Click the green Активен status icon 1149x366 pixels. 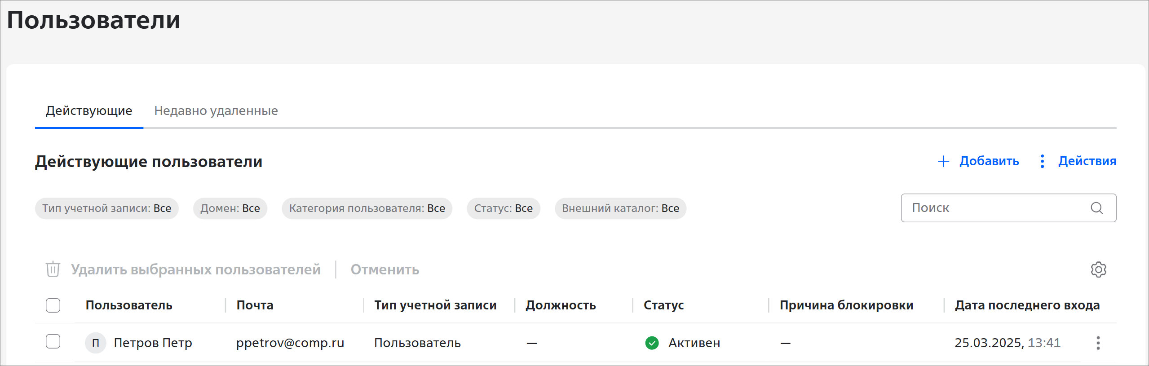652,343
